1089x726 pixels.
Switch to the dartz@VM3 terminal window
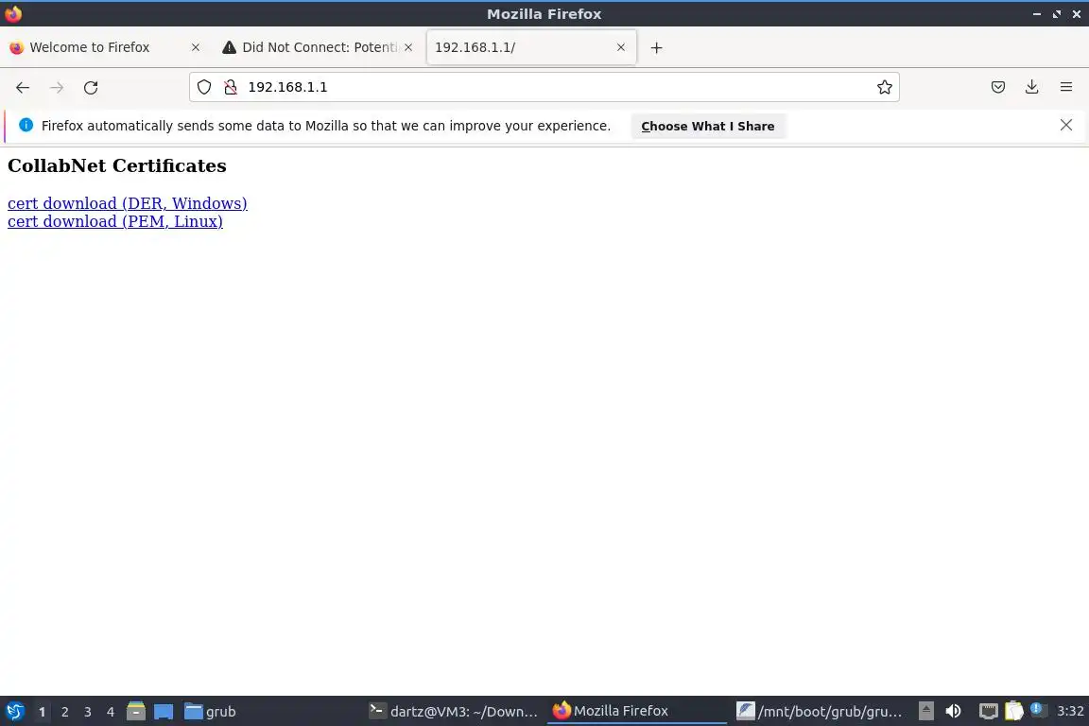click(x=453, y=712)
